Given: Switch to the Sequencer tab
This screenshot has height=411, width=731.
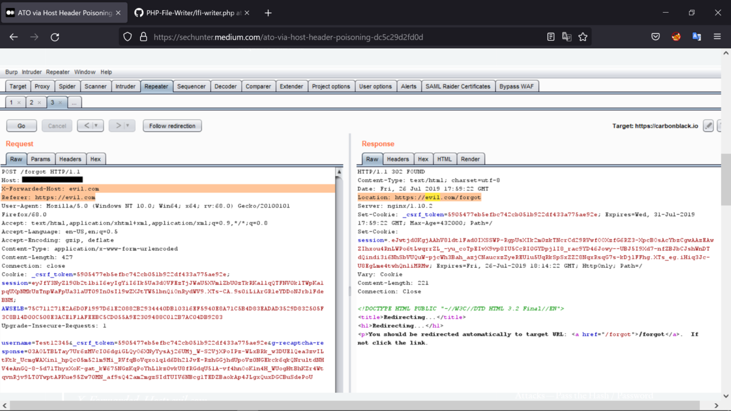Looking at the screenshot, I should coord(191,86).
